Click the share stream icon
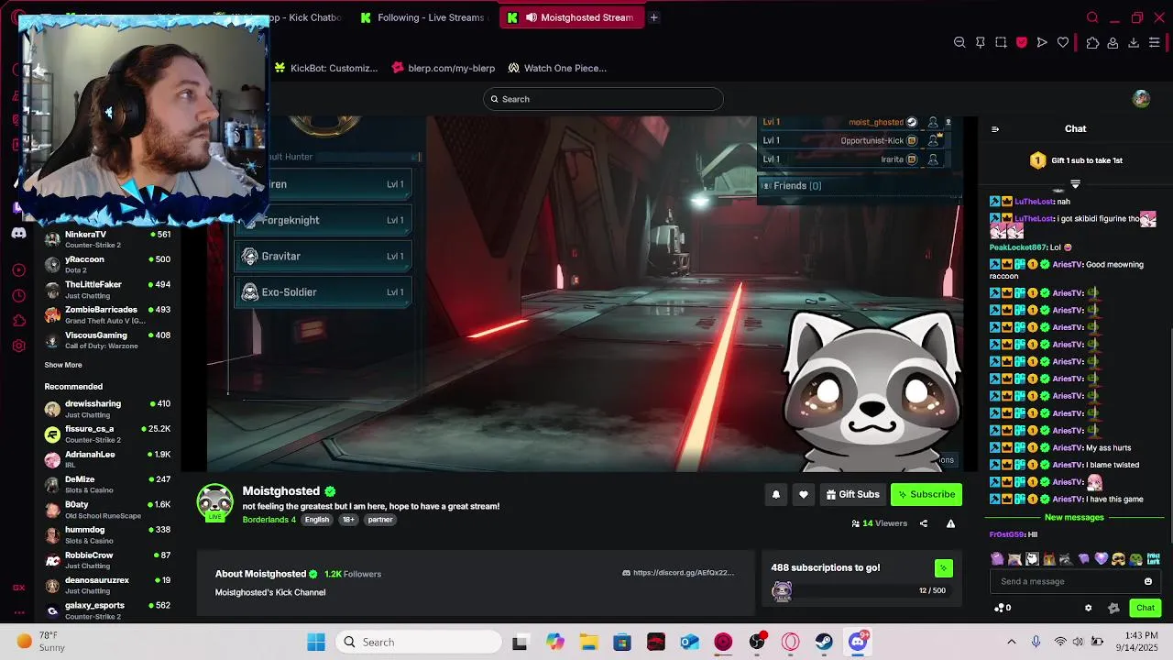The height and width of the screenshot is (660, 1173). [924, 523]
